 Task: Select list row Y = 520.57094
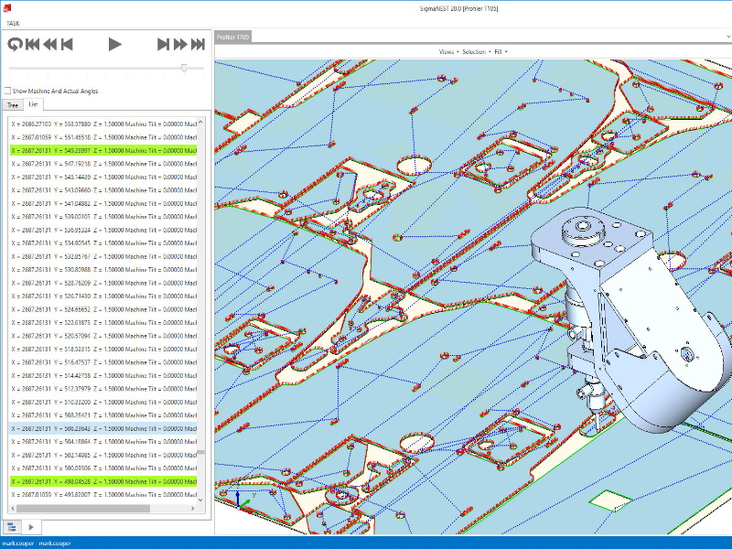[103, 336]
